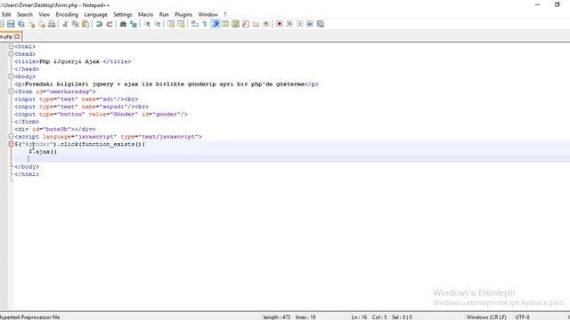570x320 pixels.
Task: Click the Zoom Out toolbar icon
Action: point(157,24)
